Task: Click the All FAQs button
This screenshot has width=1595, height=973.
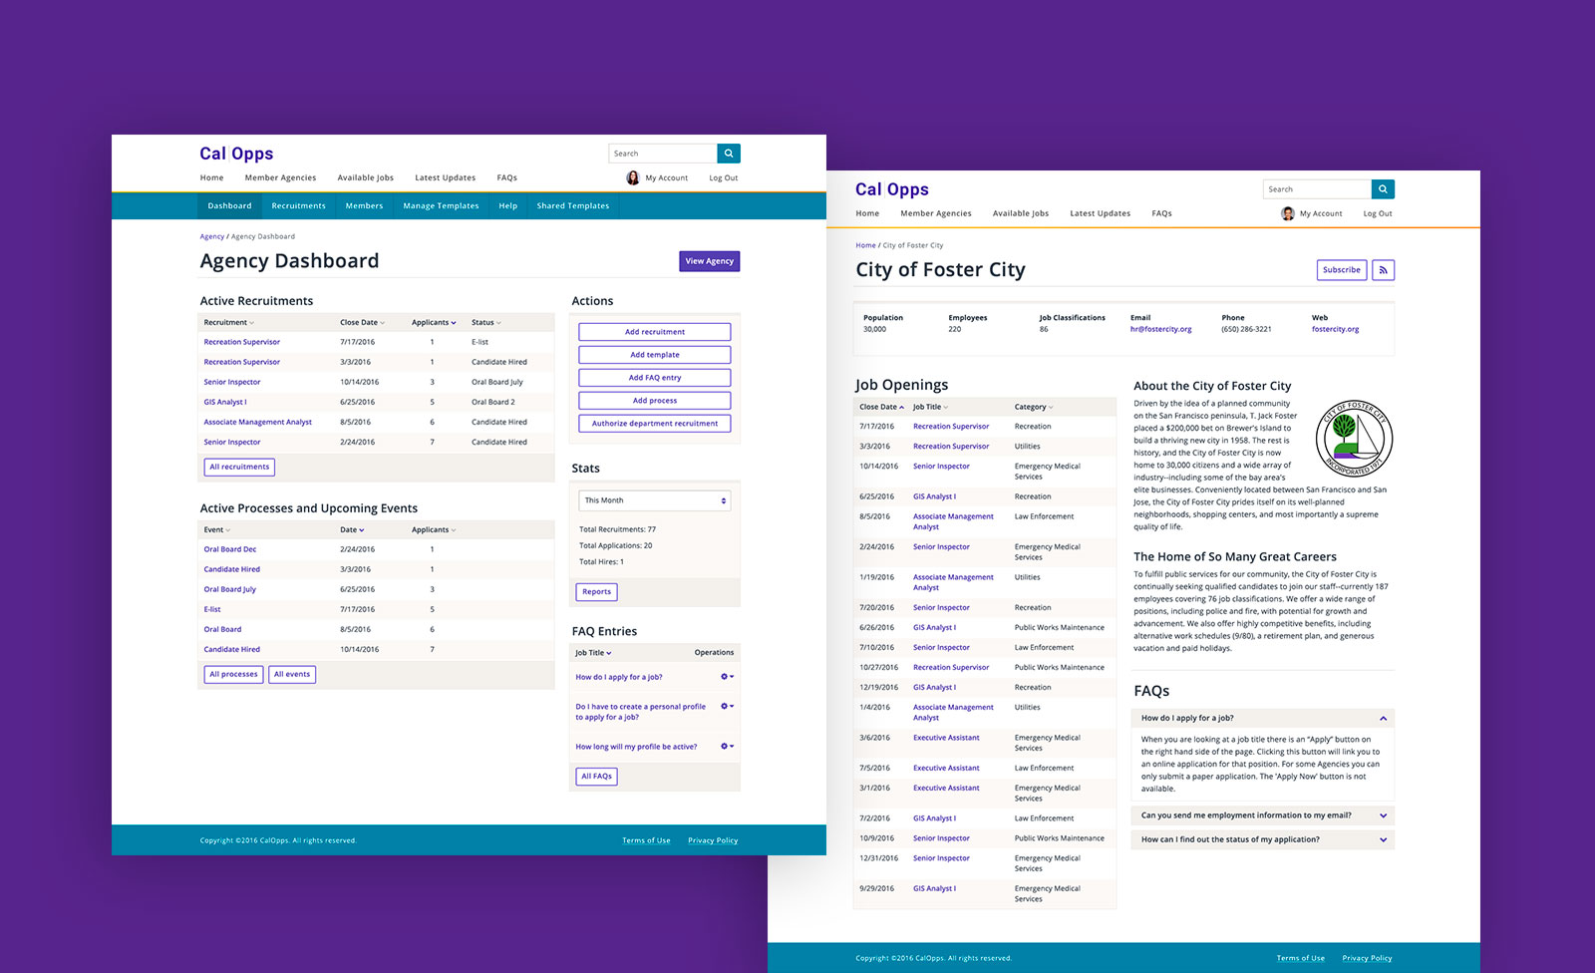Action: click(597, 777)
